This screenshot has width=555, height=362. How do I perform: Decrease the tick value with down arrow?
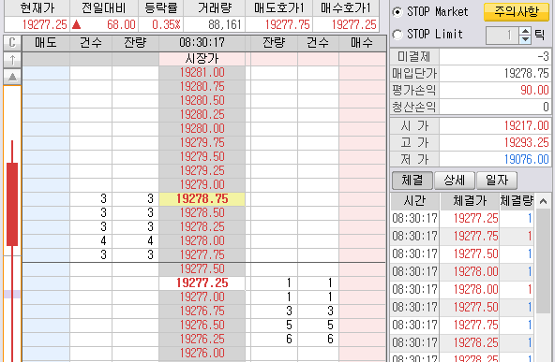click(x=526, y=39)
